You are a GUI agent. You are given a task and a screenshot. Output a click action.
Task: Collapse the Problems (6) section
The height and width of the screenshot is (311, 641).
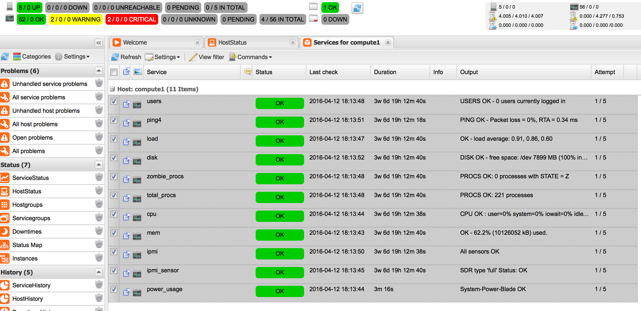tap(99, 71)
